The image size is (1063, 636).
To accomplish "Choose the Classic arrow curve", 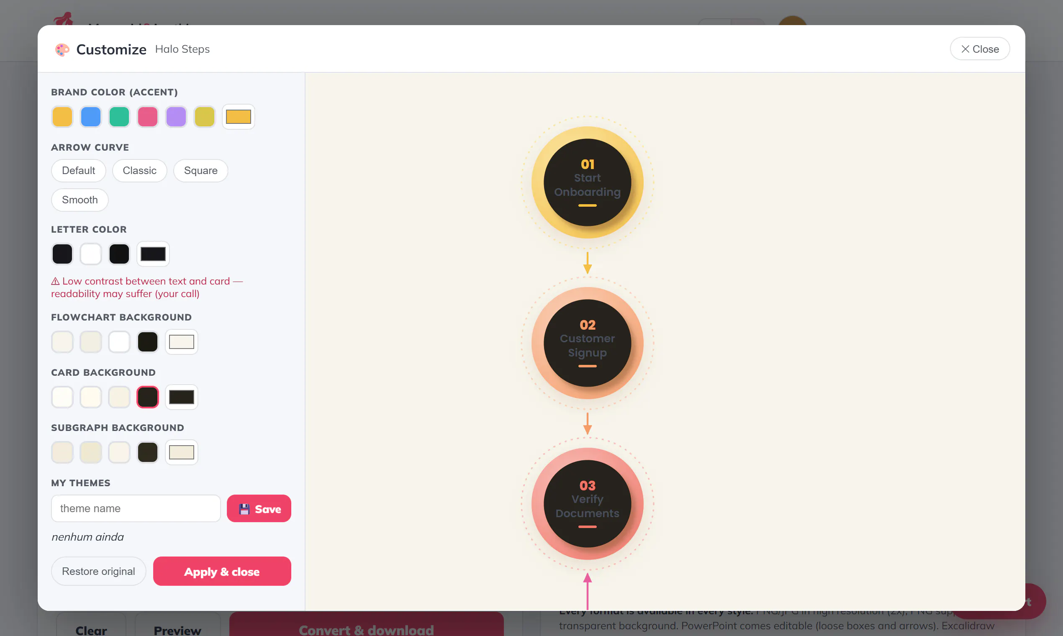I will [139, 171].
